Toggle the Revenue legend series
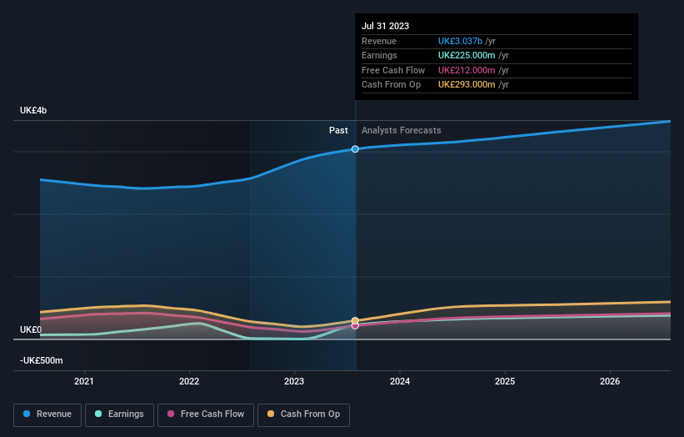 click(x=47, y=414)
